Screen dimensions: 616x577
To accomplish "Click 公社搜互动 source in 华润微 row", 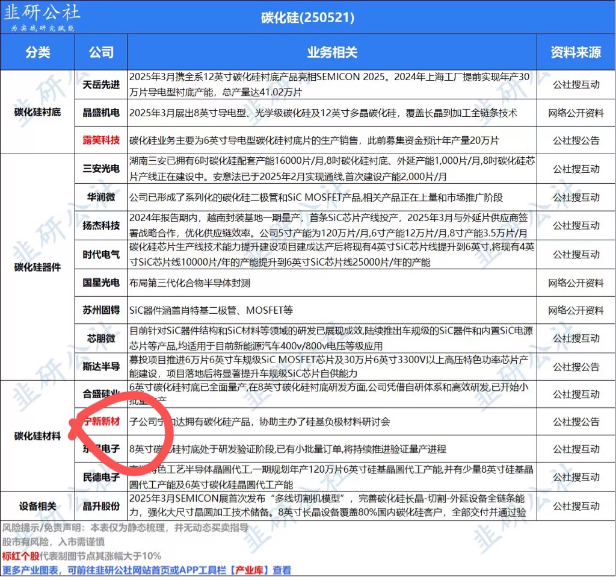I will click(576, 197).
